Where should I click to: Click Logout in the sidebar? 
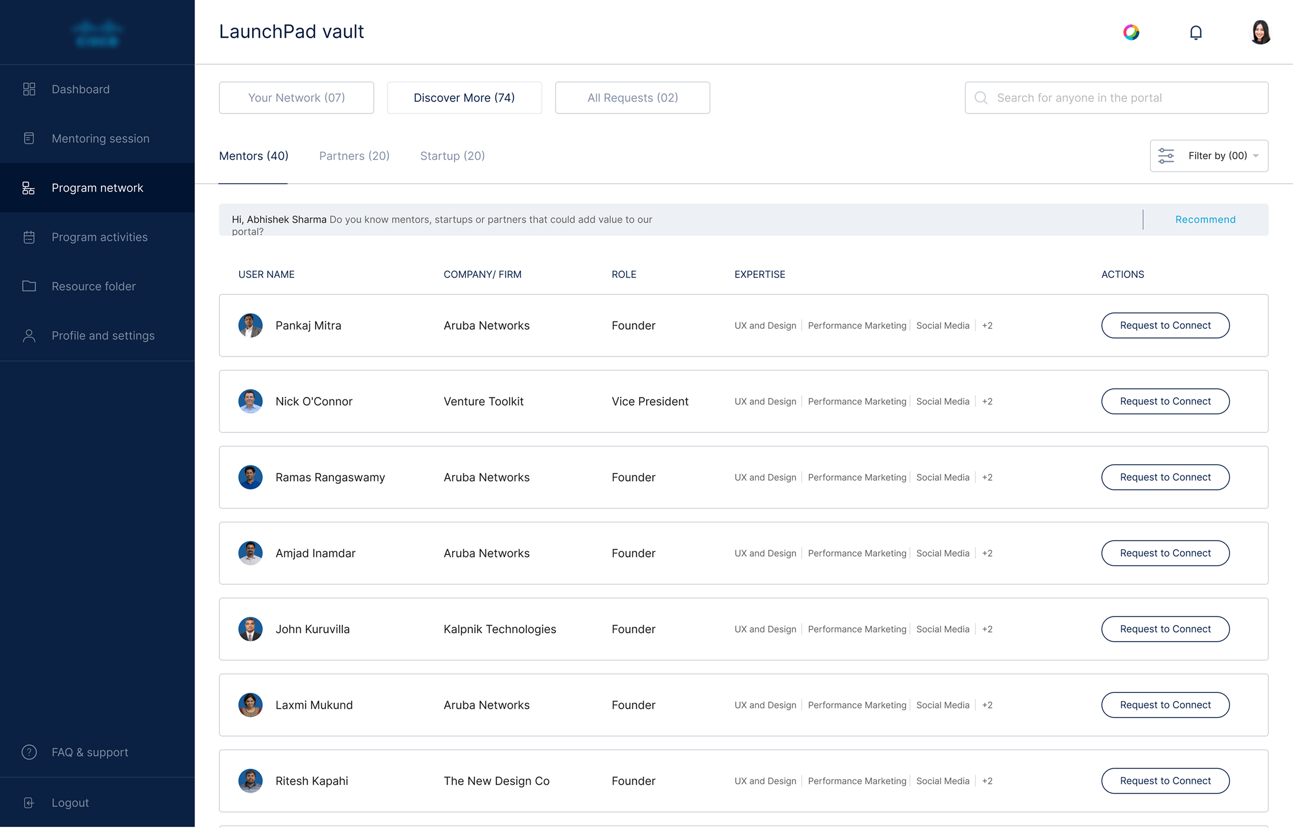click(97, 803)
